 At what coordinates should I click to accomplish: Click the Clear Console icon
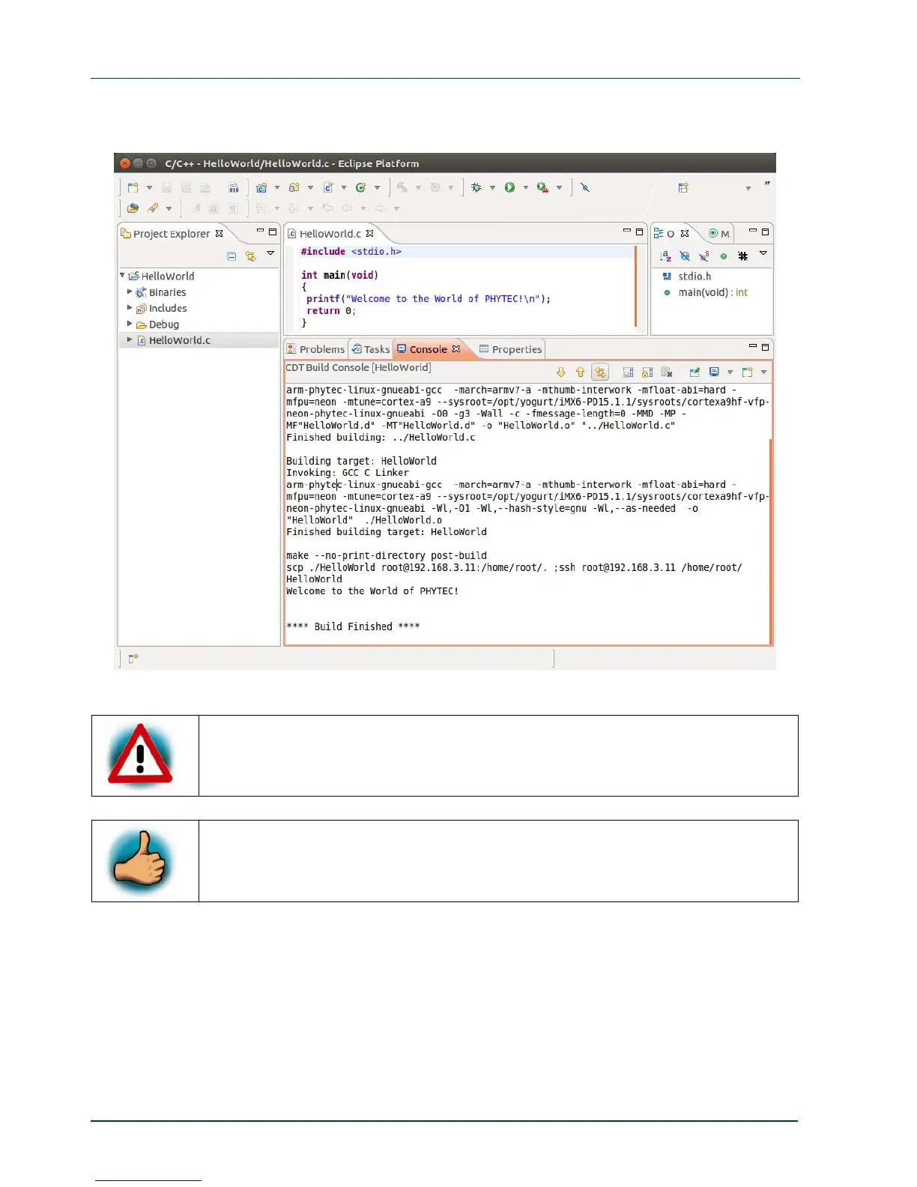[x=667, y=372]
